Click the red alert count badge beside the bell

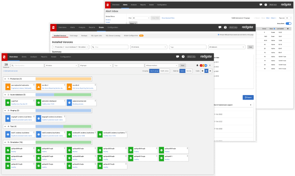tap(201, 65)
